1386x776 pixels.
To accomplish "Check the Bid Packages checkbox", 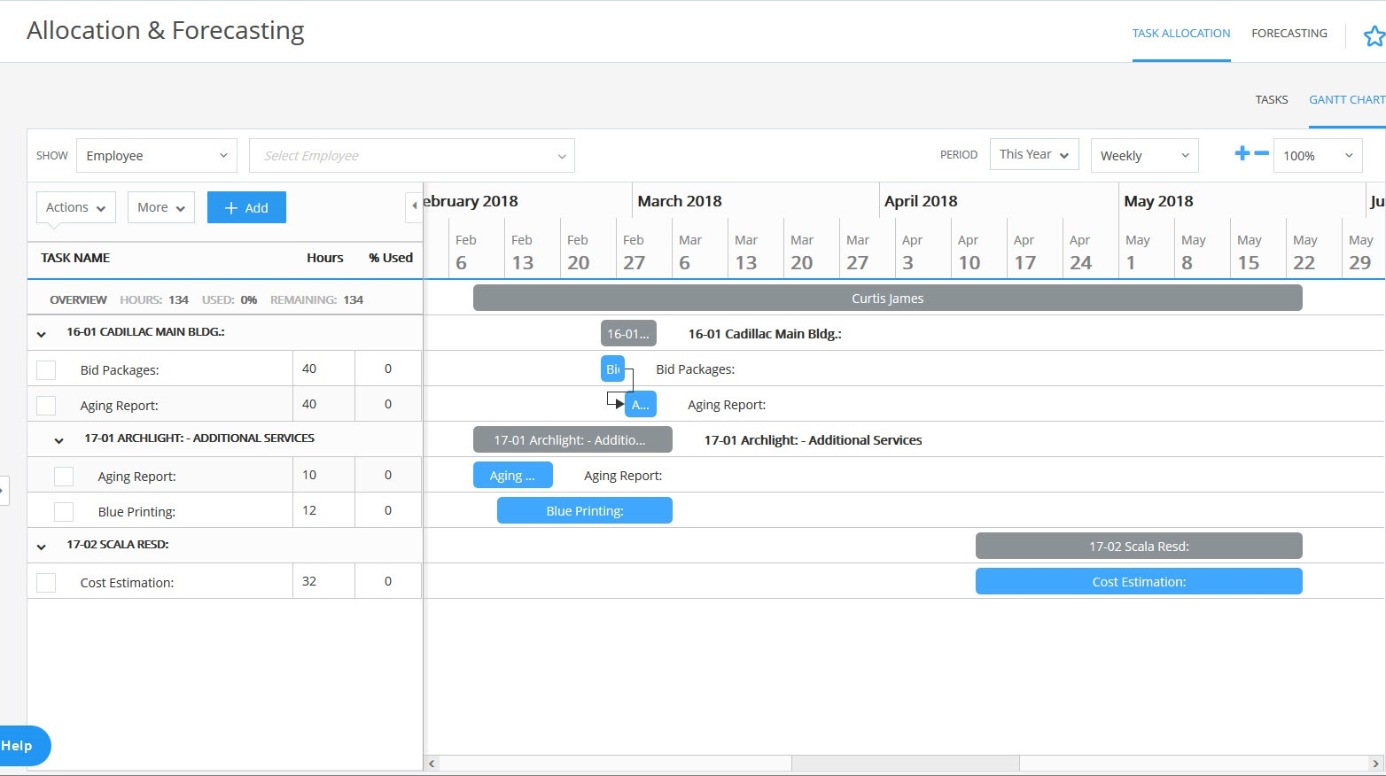I will (x=46, y=369).
